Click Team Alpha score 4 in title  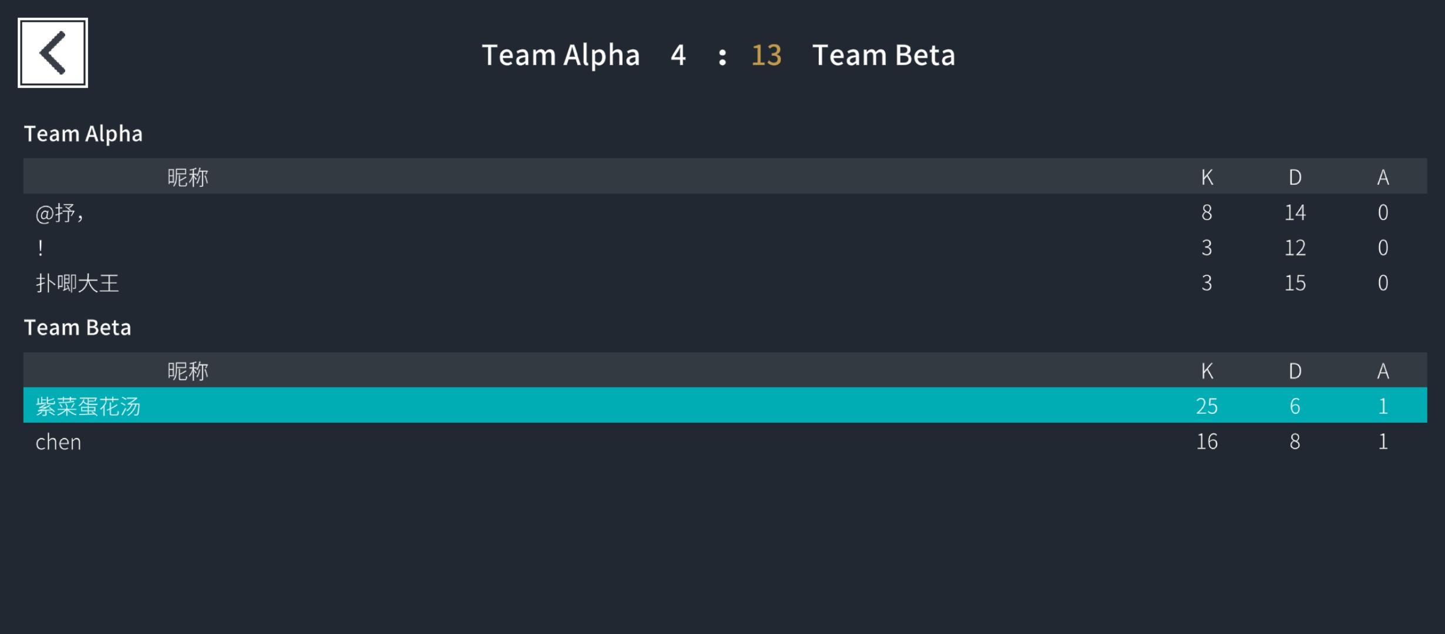[x=678, y=55]
